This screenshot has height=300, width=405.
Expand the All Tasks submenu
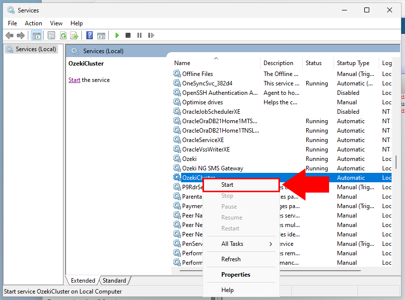click(x=241, y=244)
